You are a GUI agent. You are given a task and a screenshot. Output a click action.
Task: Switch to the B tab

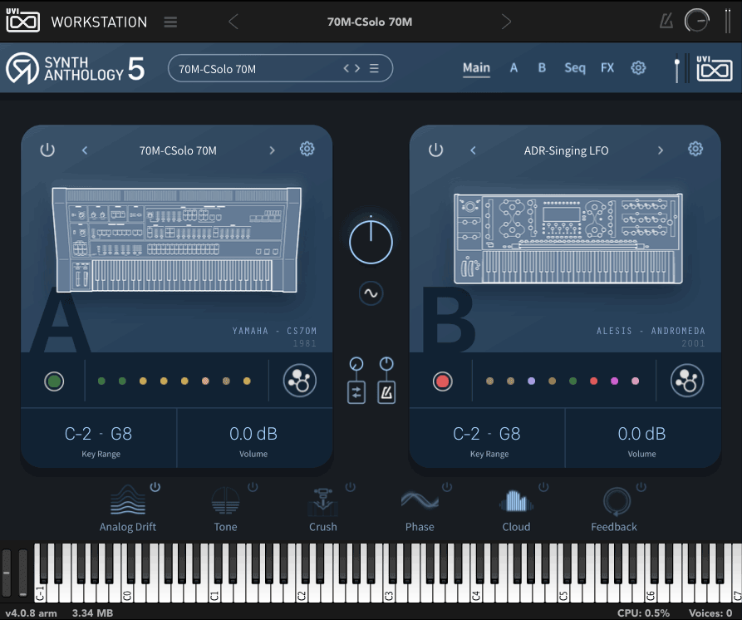[542, 68]
